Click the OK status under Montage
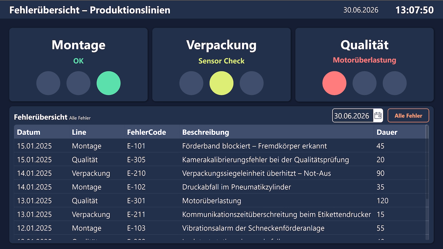This screenshot has height=249, width=443. [78, 61]
